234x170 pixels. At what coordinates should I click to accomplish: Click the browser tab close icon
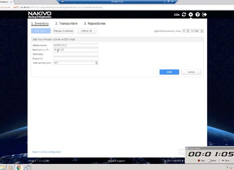pos(11,2)
